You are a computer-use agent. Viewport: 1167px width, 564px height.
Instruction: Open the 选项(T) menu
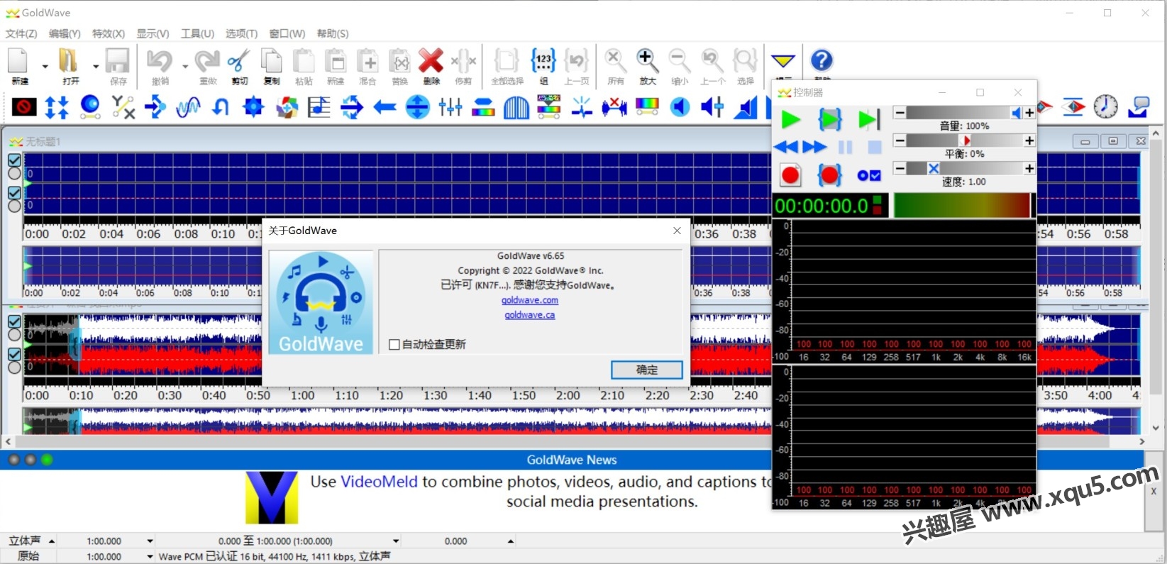pos(241,33)
